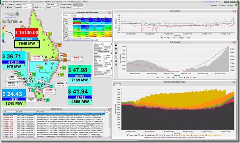
Task: Select the VIC price tile $41.94
Action: [x=80, y=91]
